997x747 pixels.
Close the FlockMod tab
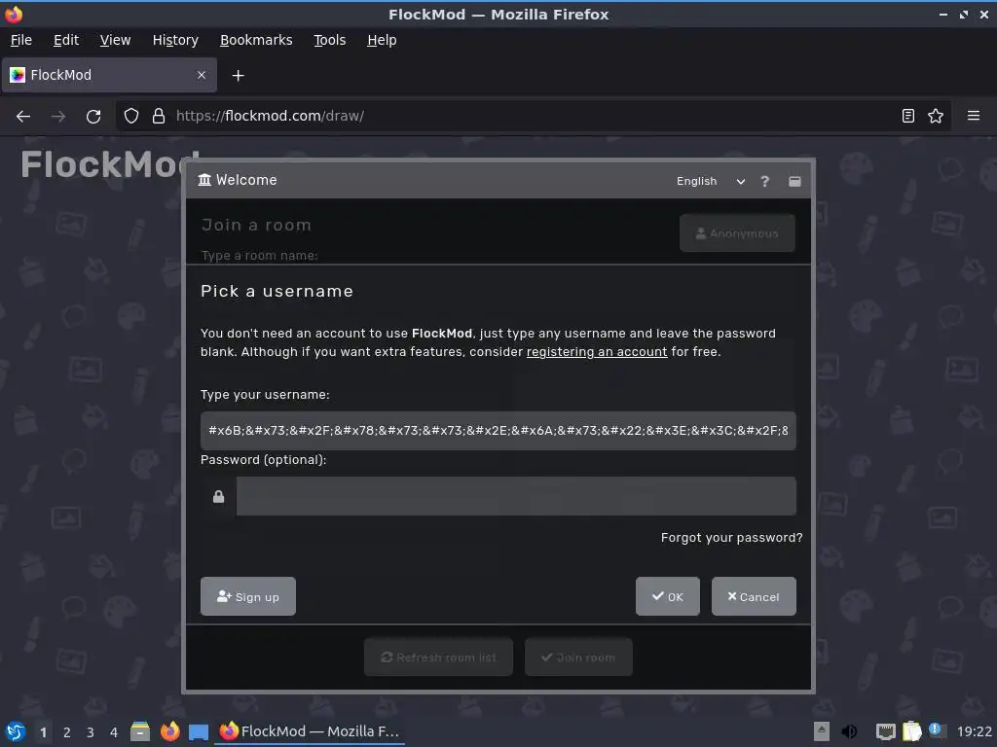tap(202, 75)
